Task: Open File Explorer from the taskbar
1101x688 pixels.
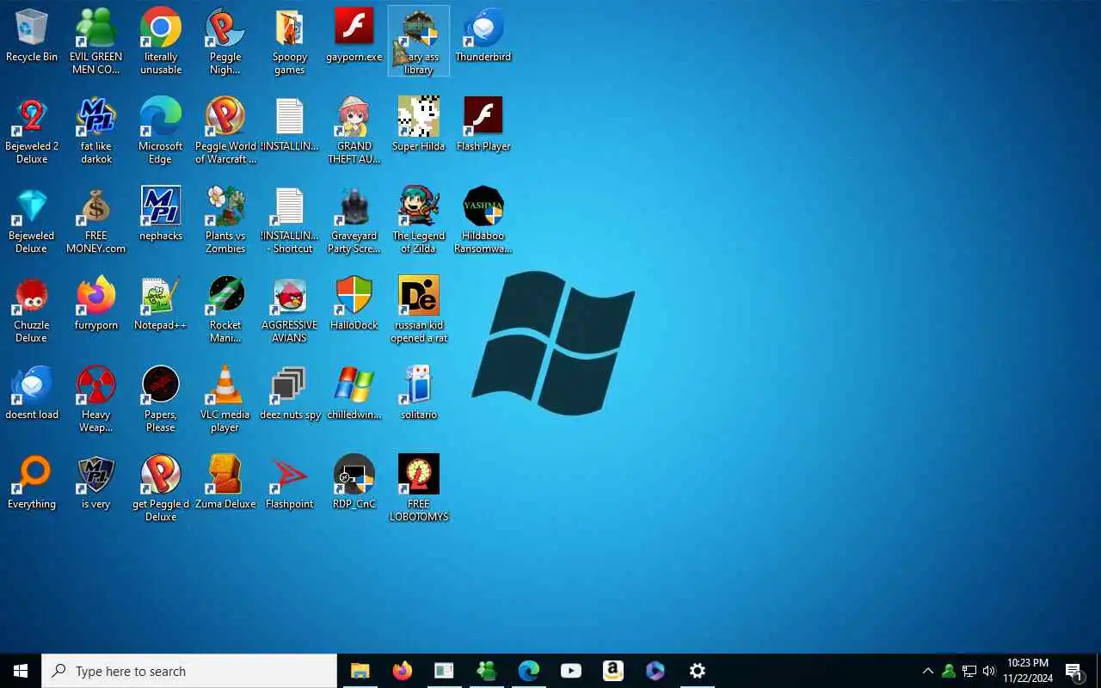Action: pos(360,671)
